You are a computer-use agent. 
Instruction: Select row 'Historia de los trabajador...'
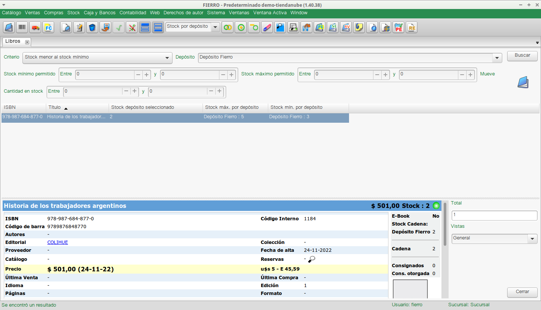tap(175, 117)
